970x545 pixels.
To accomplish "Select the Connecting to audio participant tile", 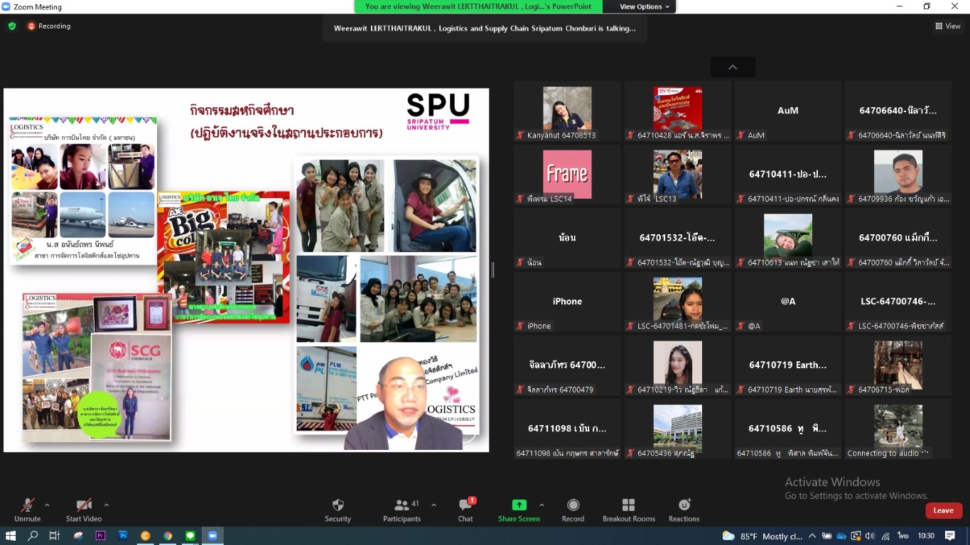I will 898,429.
